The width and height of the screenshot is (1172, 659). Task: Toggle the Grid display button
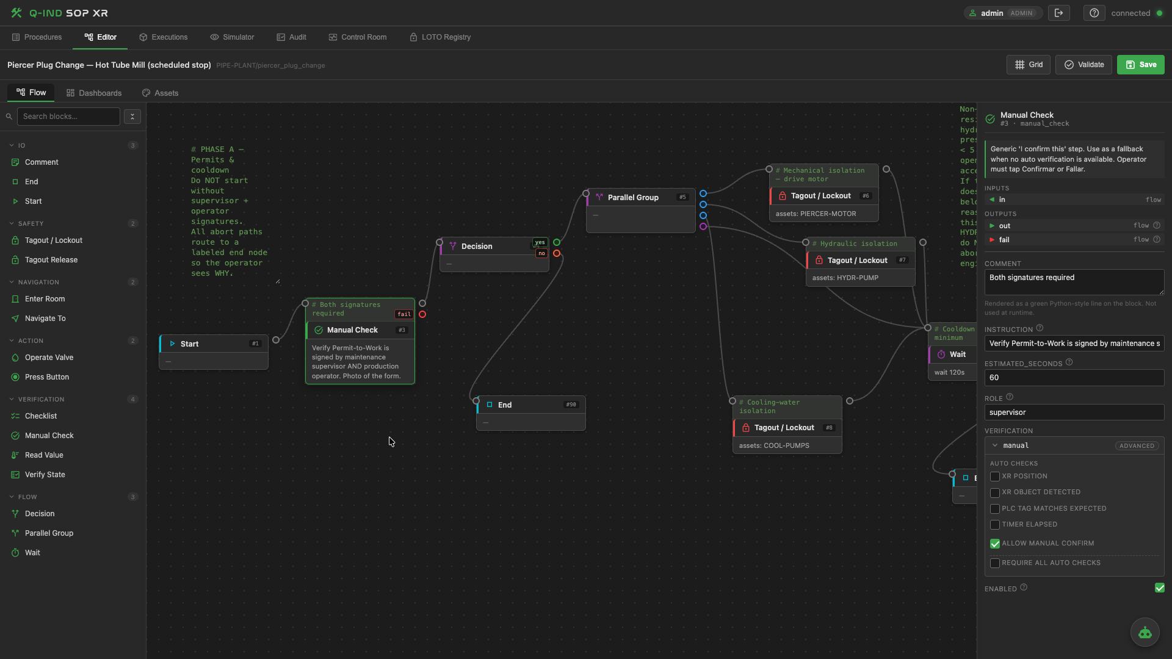1029,65
